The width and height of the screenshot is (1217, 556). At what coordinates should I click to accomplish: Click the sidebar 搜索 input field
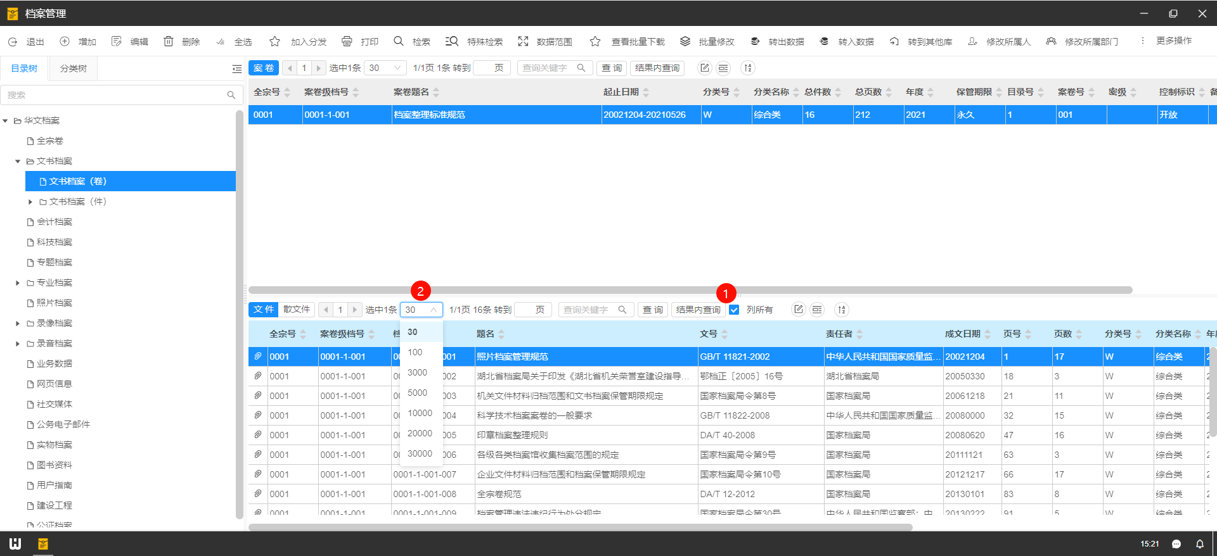(x=115, y=95)
